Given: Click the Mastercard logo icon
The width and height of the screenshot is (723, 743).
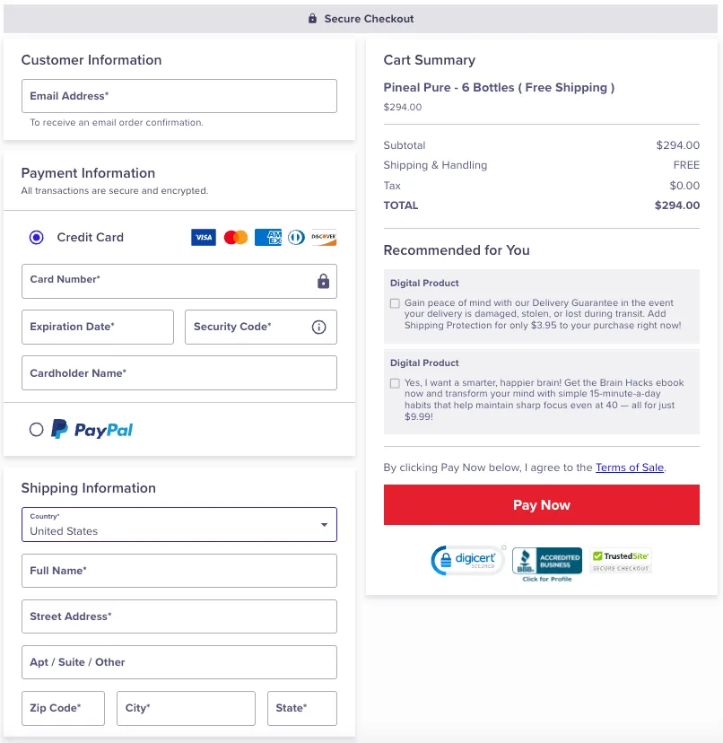Looking at the screenshot, I should [236, 238].
